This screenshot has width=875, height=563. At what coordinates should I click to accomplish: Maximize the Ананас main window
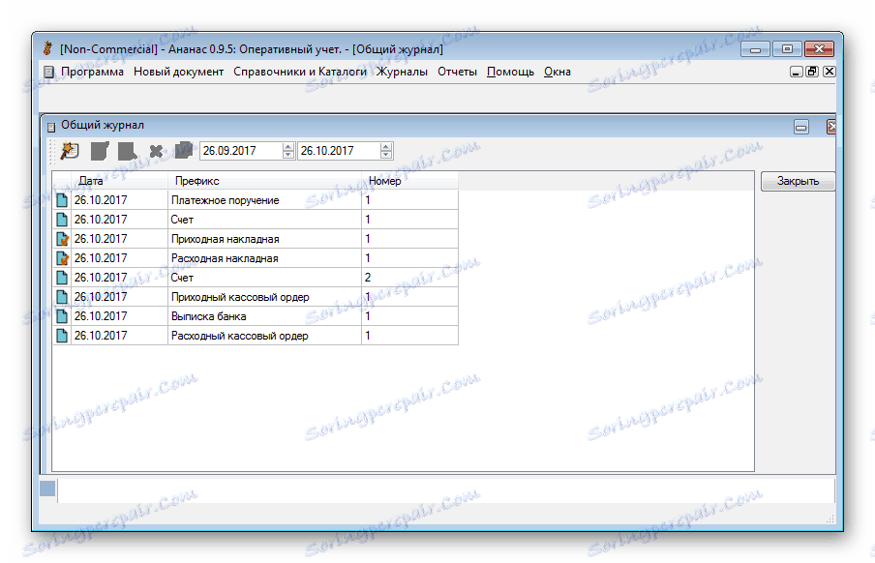point(787,49)
